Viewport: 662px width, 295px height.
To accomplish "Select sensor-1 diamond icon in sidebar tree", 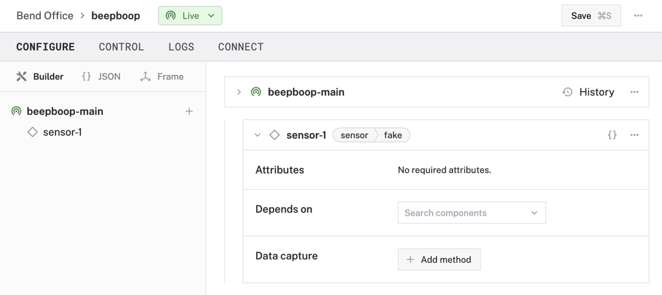I will (33, 132).
